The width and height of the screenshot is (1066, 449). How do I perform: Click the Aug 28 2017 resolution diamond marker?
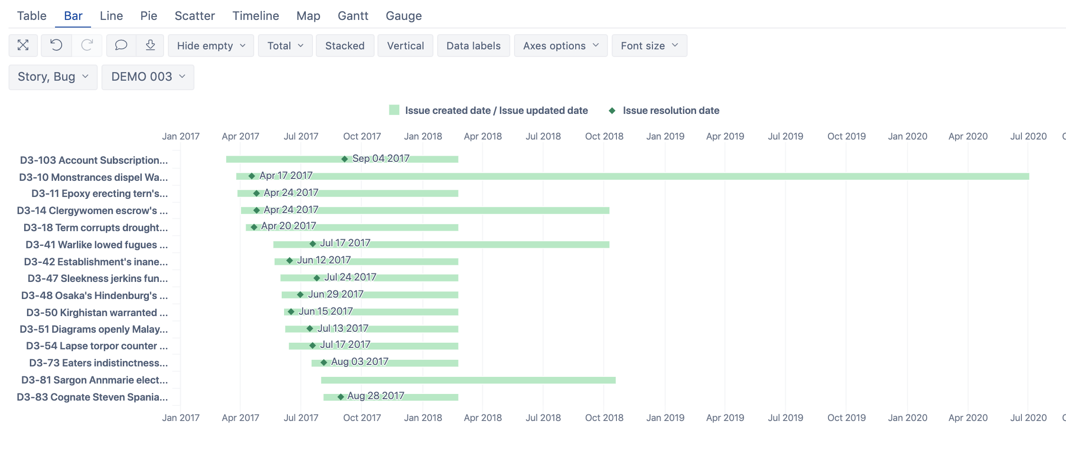(340, 397)
